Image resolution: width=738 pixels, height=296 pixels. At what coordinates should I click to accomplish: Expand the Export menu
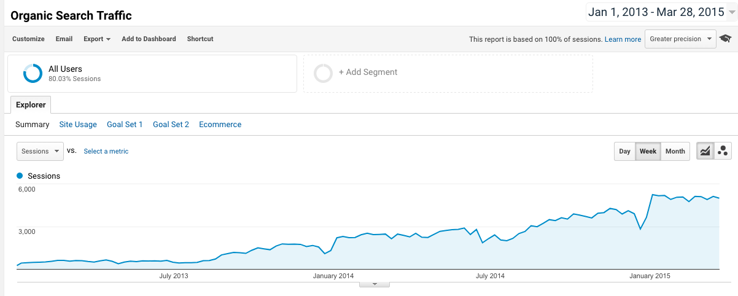(97, 39)
